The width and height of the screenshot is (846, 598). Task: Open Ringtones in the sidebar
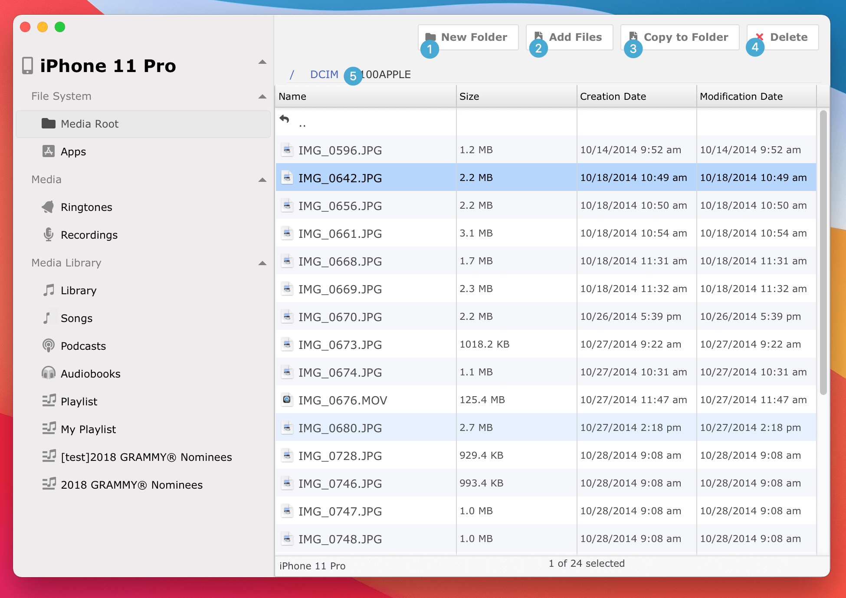[143, 207]
